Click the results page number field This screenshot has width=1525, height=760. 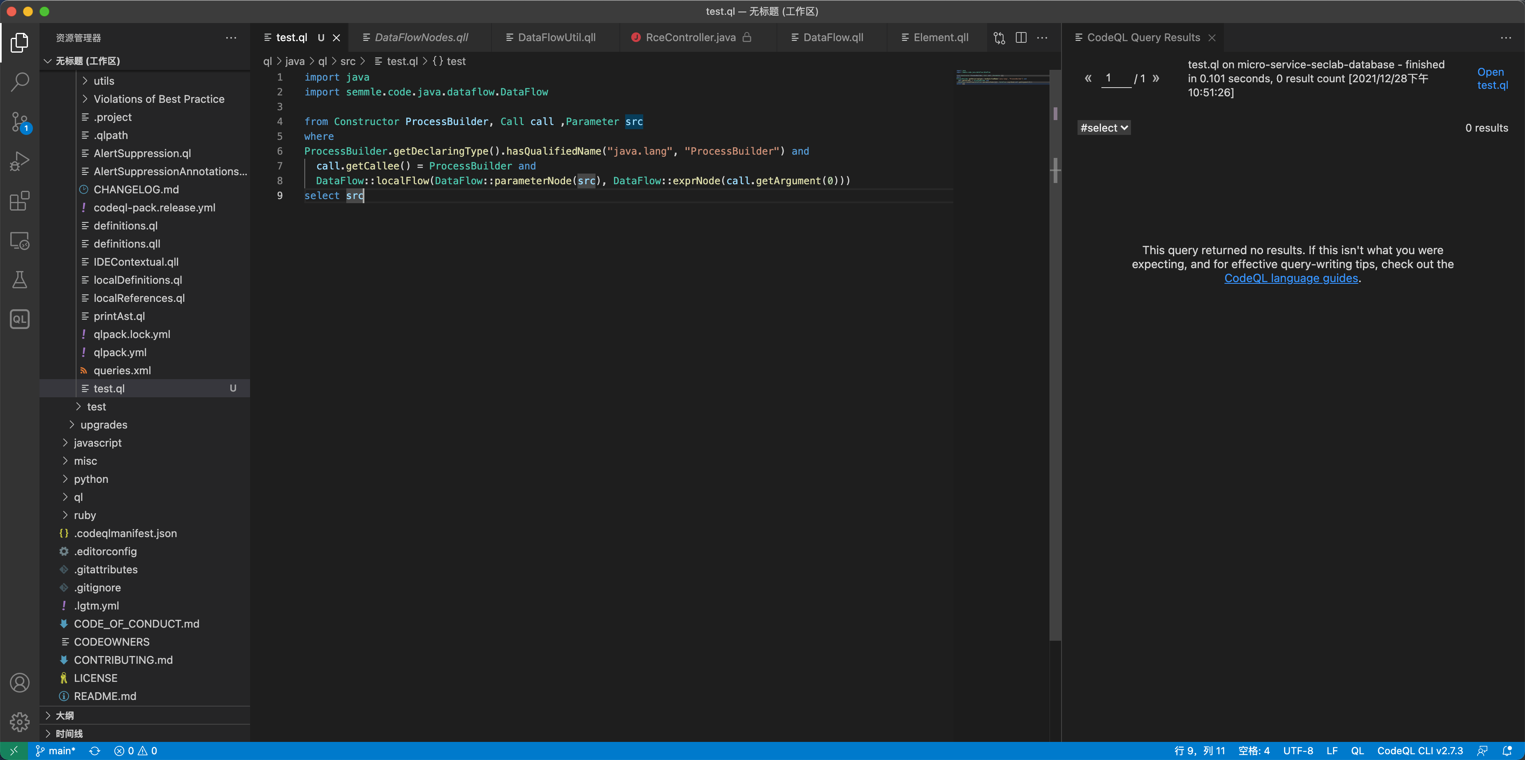(1115, 78)
